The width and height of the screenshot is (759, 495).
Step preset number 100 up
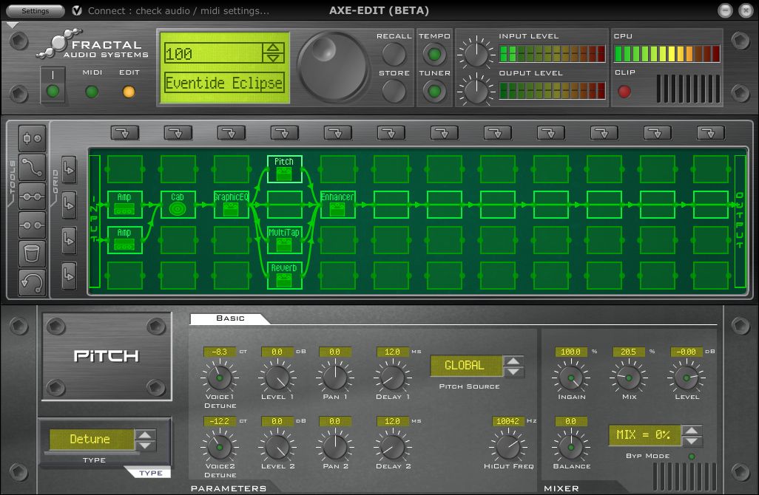coord(274,47)
